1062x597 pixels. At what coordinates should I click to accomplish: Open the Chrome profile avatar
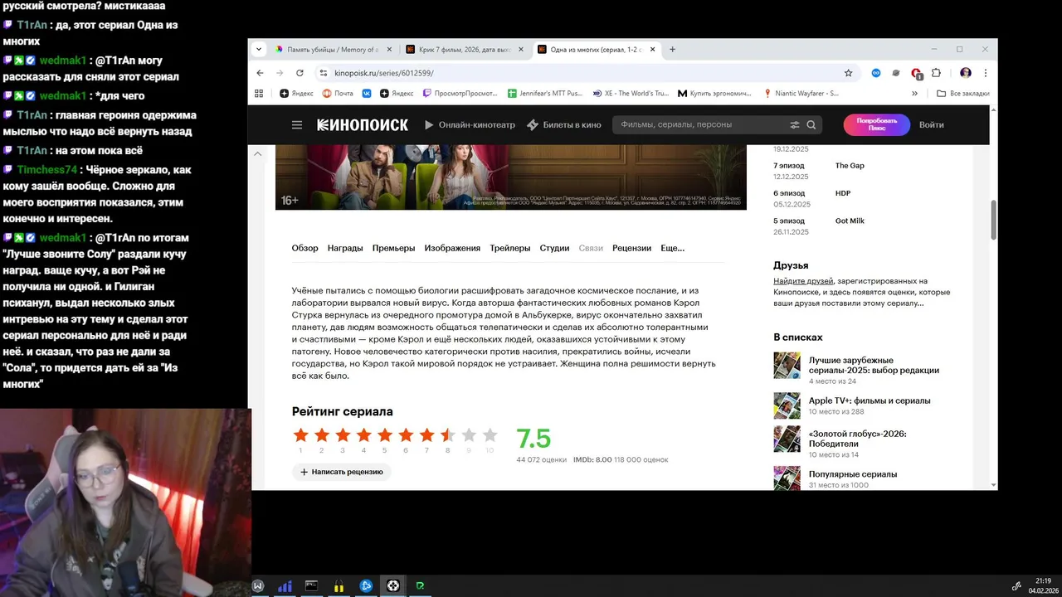click(x=966, y=73)
